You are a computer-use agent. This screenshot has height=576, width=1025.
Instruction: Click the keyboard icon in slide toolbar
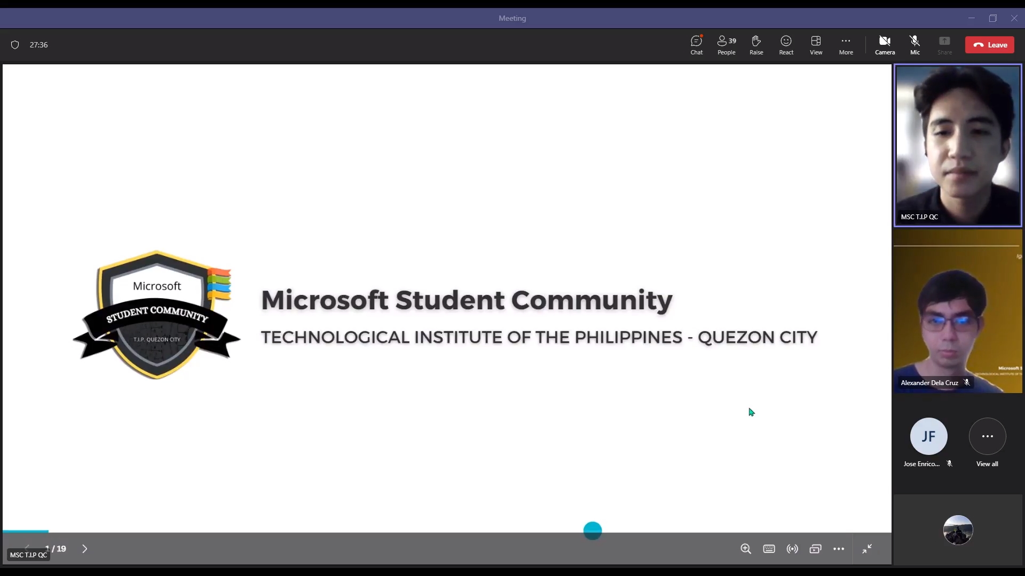(x=769, y=549)
